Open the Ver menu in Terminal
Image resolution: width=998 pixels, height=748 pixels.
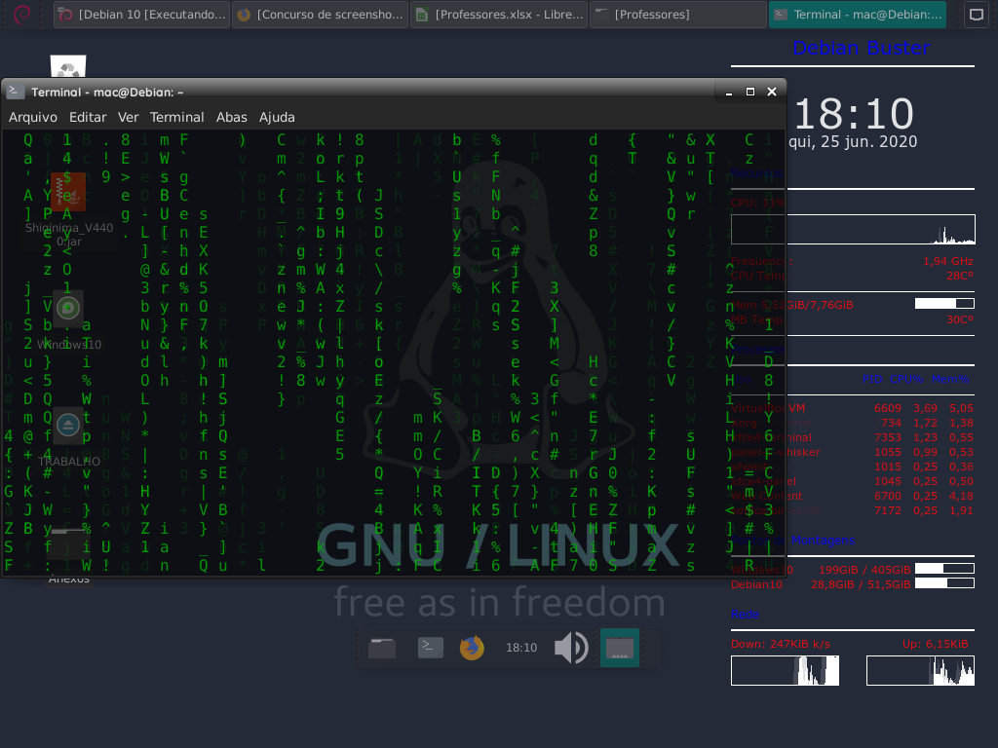(128, 117)
